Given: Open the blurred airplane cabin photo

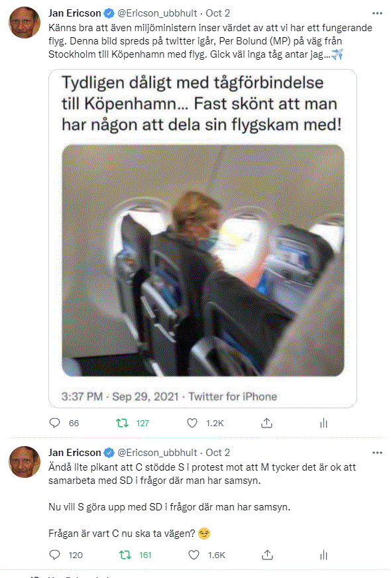Looking at the screenshot, I should tap(203, 260).
